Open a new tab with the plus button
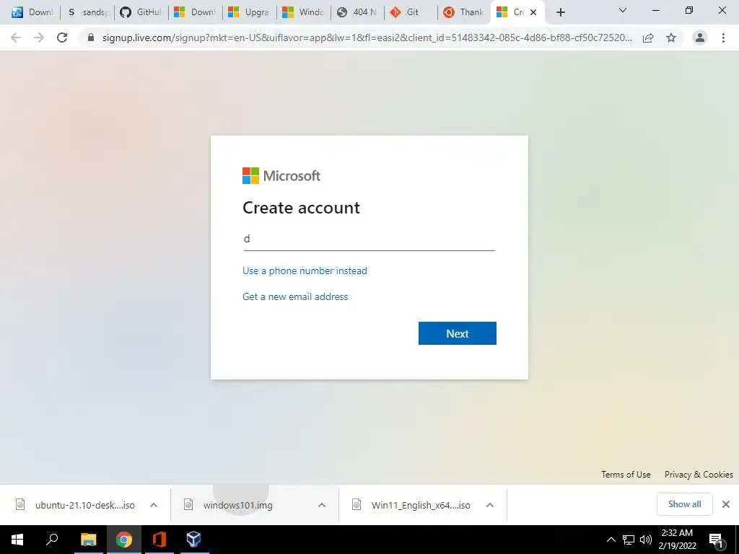This screenshot has width=739, height=554. click(560, 12)
